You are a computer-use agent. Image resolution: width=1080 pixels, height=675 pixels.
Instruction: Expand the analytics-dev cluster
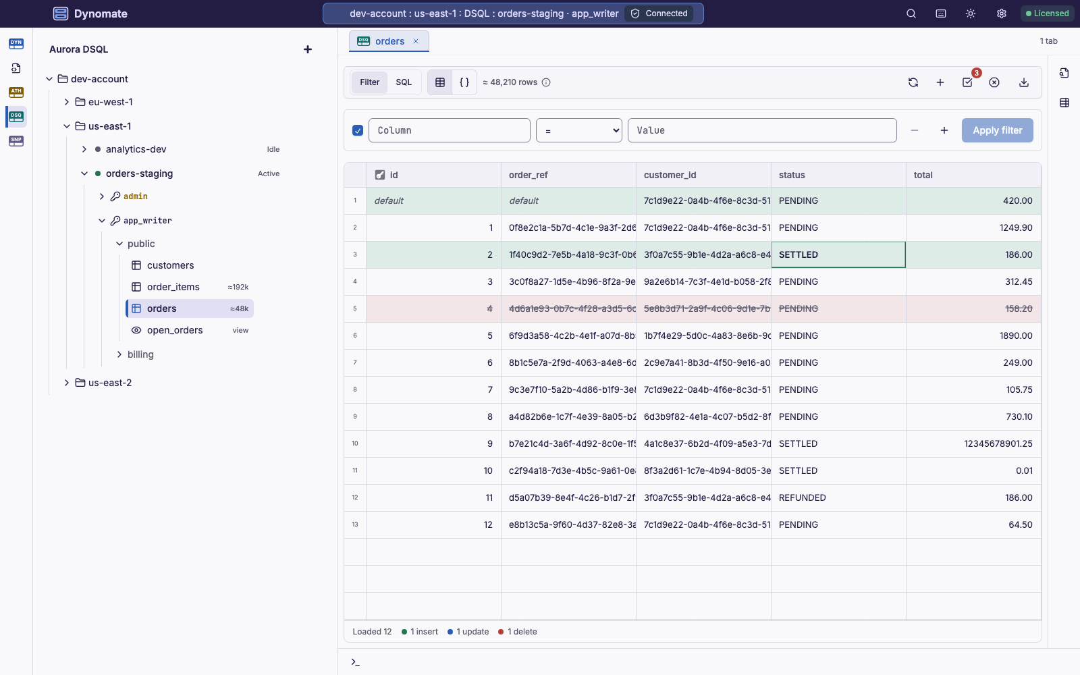(84, 149)
